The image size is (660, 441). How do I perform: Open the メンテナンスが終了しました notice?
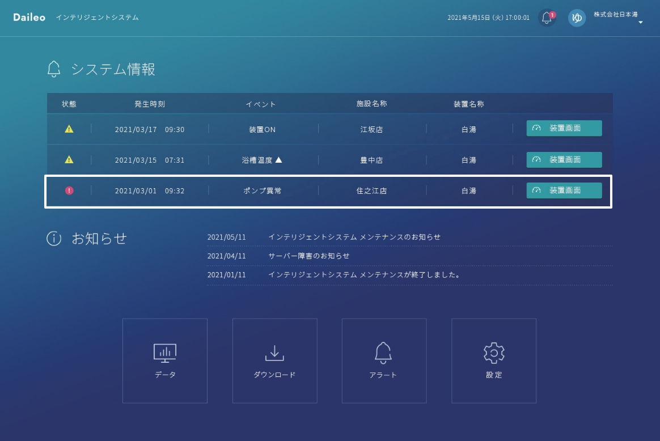(363, 274)
